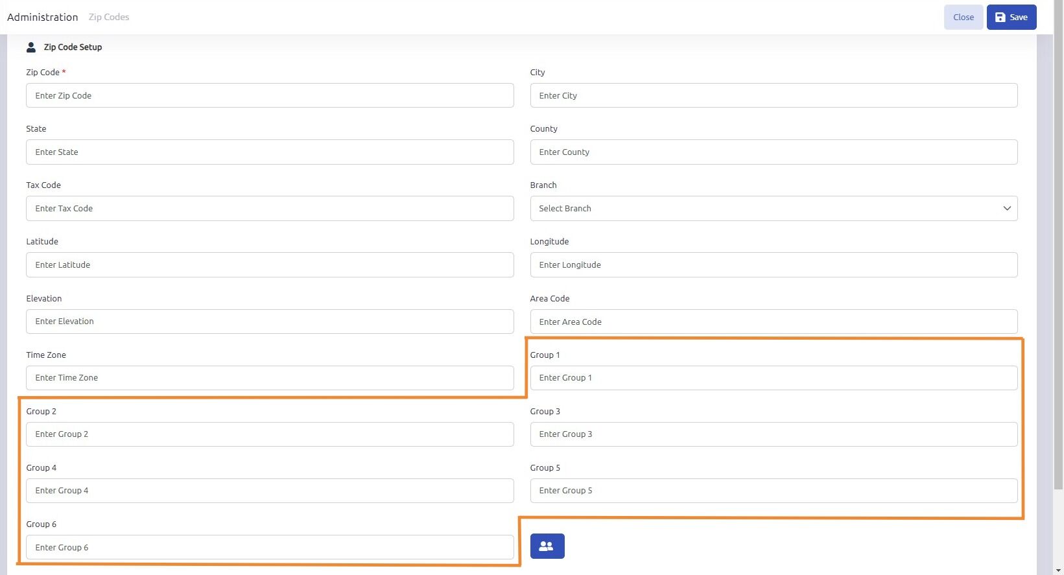
Task: Go to Administration breadcrumb
Action: 43,18
